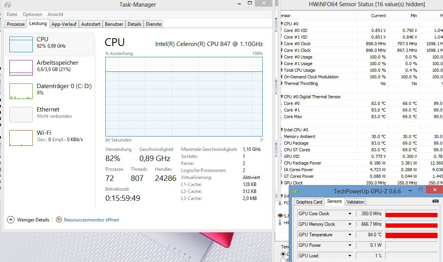The width and height of the screenshot is (443, 262).
Task: Select the GPU VID row
Action: click(362, 156)
